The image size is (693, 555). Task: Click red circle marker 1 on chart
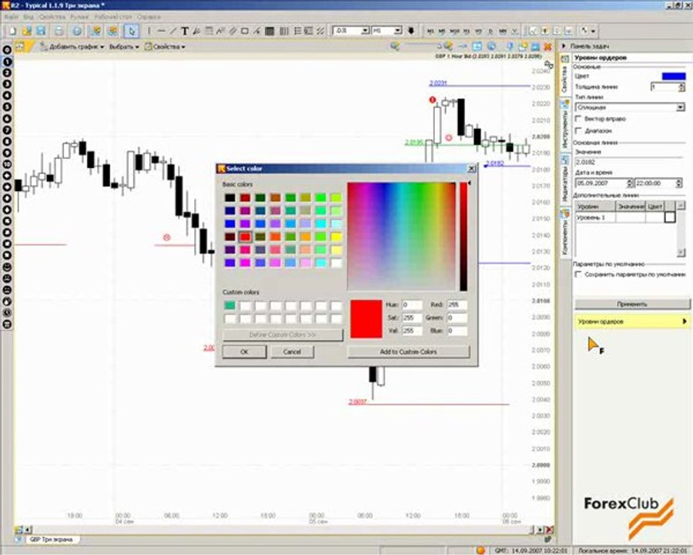(x=432, y=100)
